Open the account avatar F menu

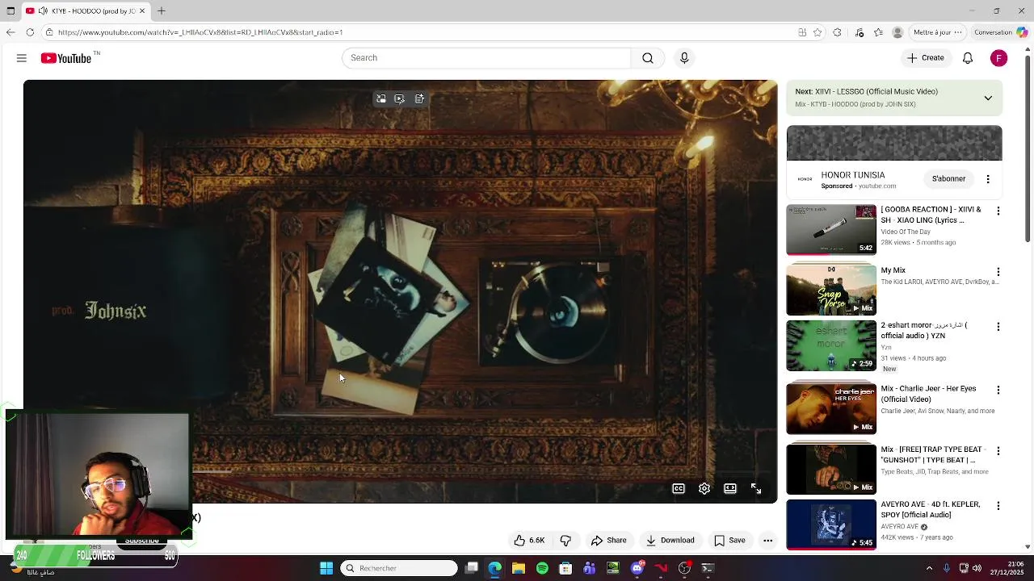pos(999,58)
